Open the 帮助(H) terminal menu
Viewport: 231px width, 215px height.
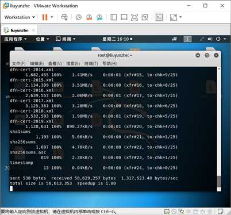click(x=109, y=63)
